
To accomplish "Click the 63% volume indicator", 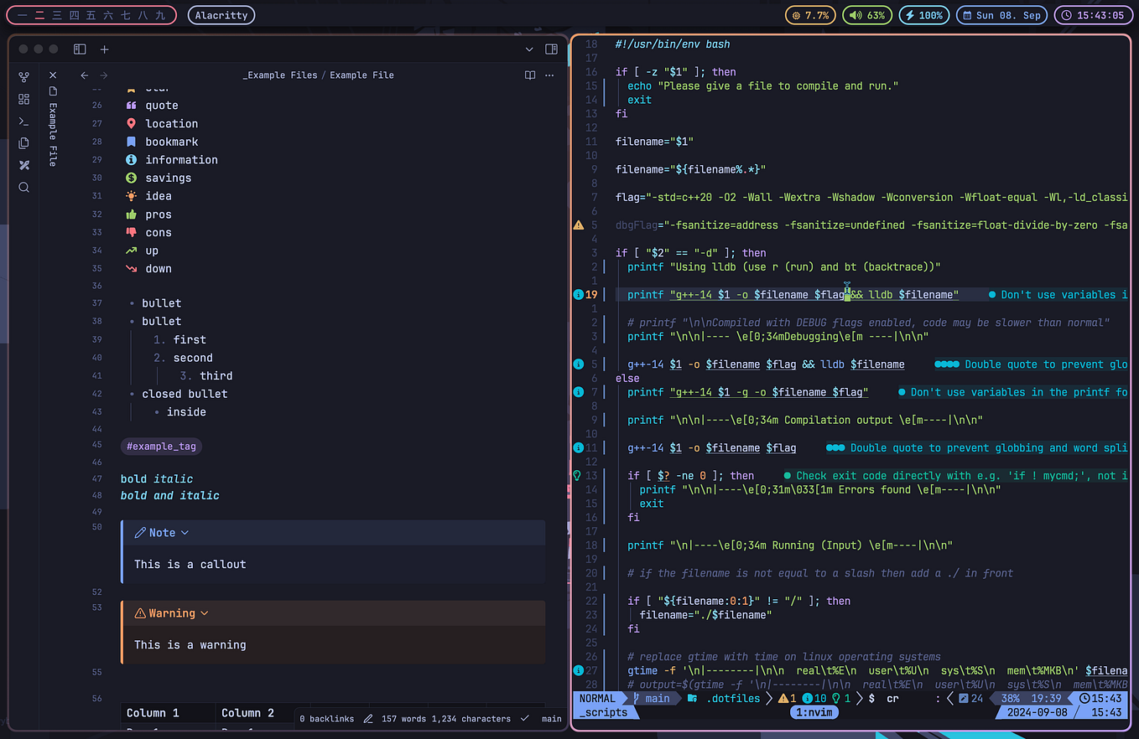I will [x=867, y=14].
